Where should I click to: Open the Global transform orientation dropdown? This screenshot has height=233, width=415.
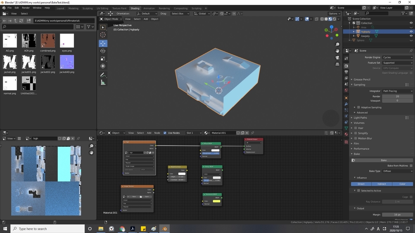point(202,13)
